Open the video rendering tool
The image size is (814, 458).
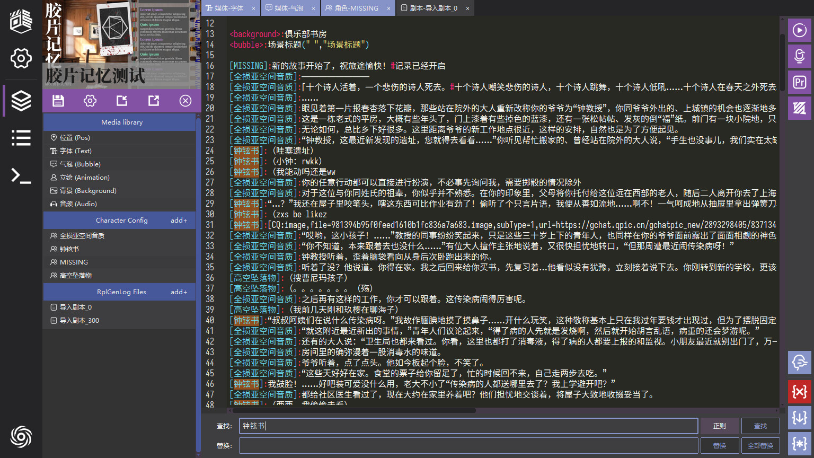(800, 108)
